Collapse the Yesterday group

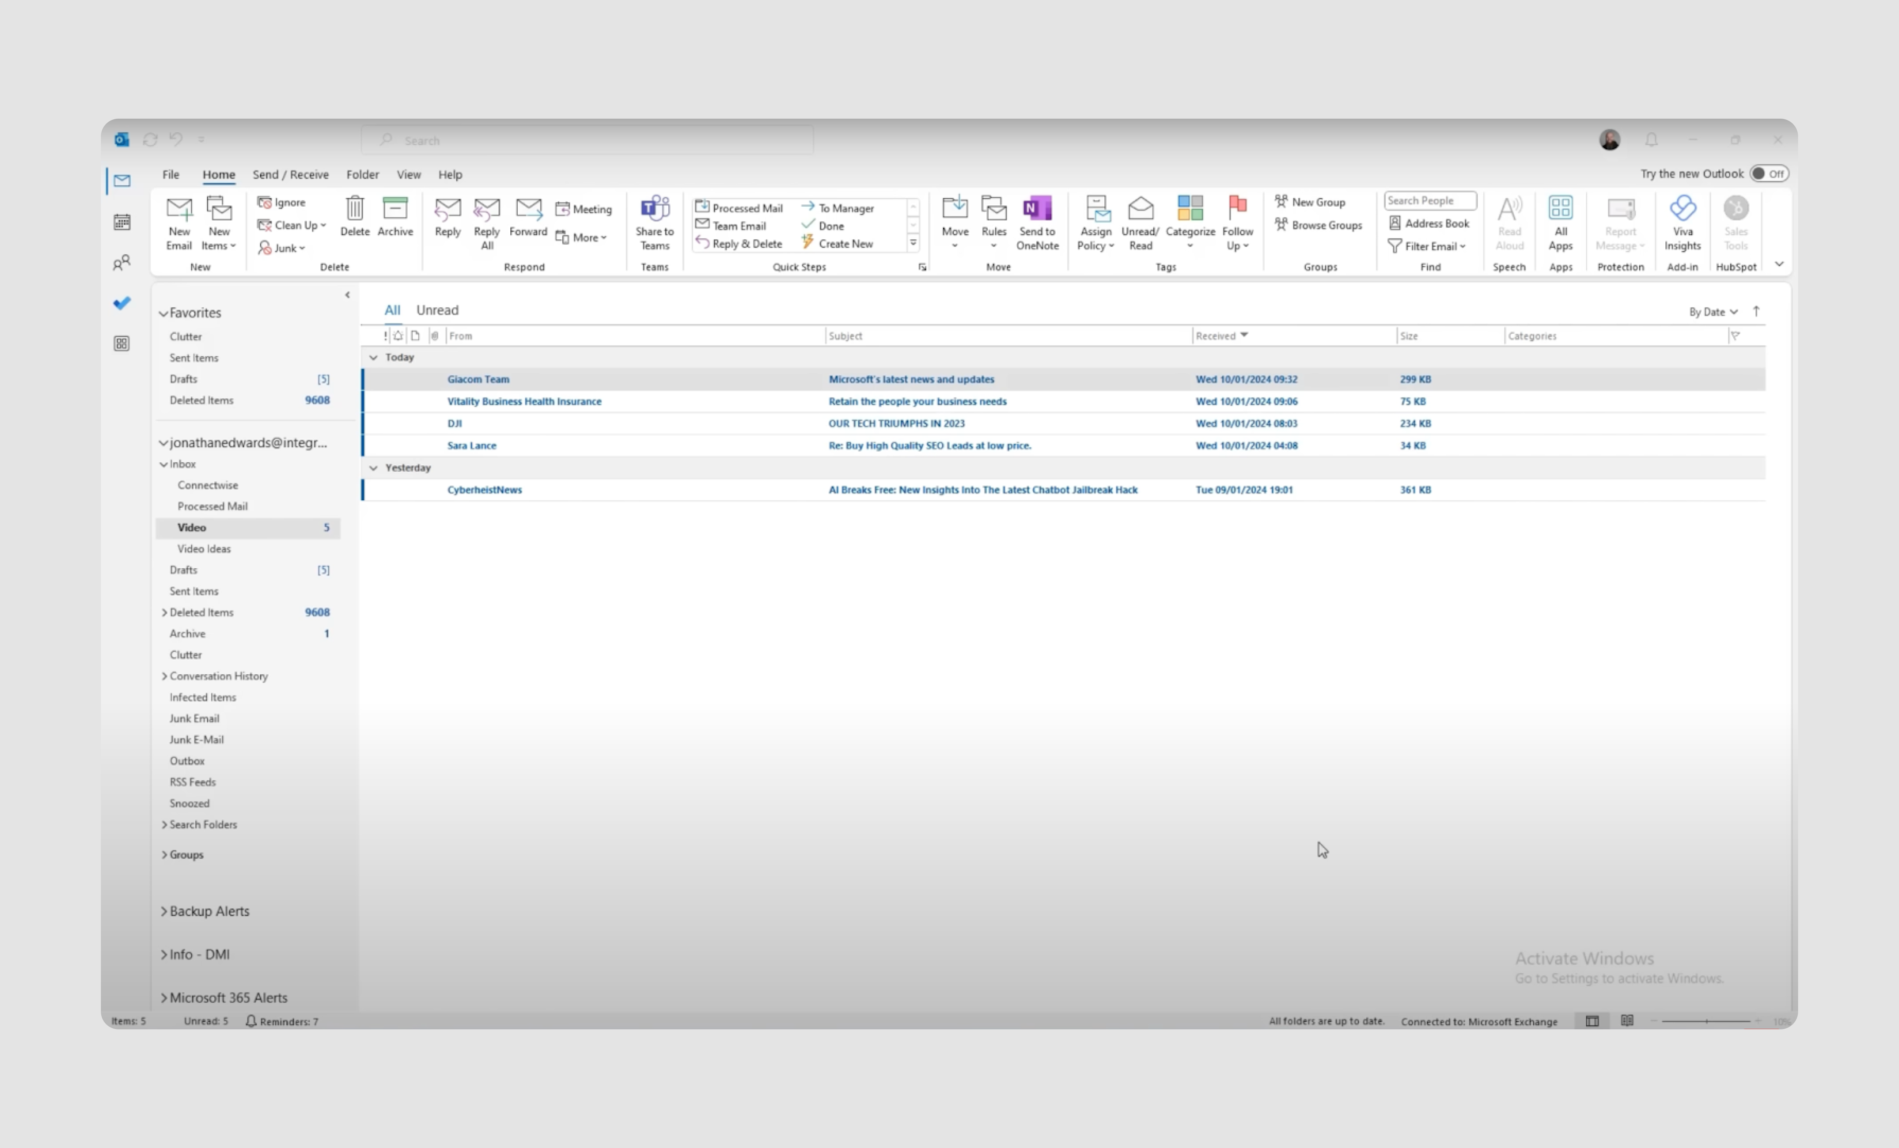point(373,468)
